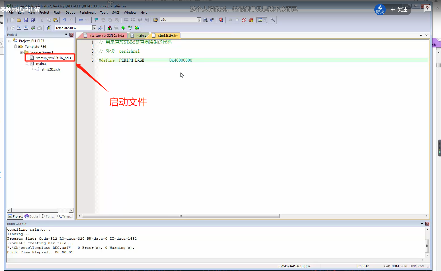Switch to the main.c editor tab
Viewport: 441px width, 271px height.
[x=139, y=36]
